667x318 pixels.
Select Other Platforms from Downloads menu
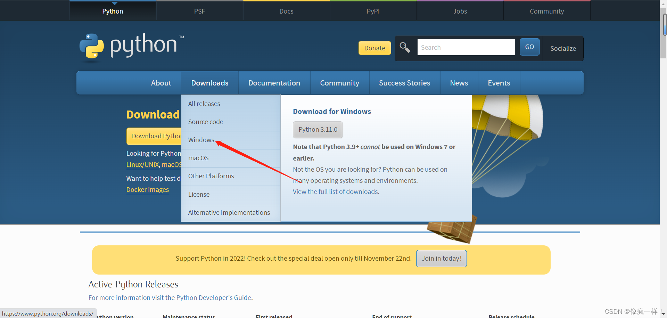(231, 176)
